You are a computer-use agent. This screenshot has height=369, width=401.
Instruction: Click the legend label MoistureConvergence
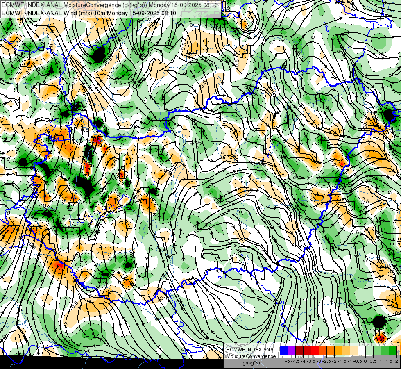tap(251, 356)
